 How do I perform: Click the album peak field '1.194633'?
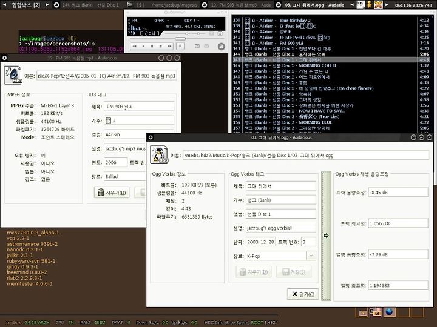pyautogui.click(x=398, y=285)
